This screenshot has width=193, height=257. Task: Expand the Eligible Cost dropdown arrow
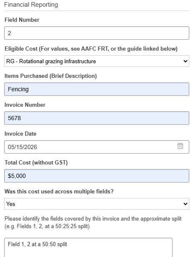tap(185, 61)
